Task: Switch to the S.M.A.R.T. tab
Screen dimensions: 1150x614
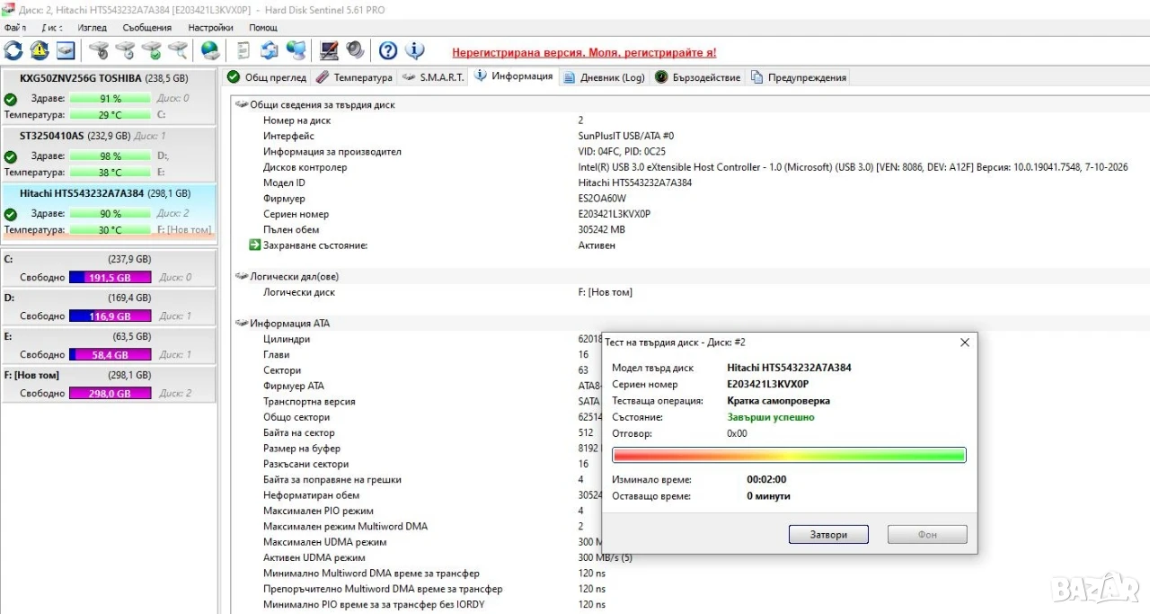Action: 434,77
